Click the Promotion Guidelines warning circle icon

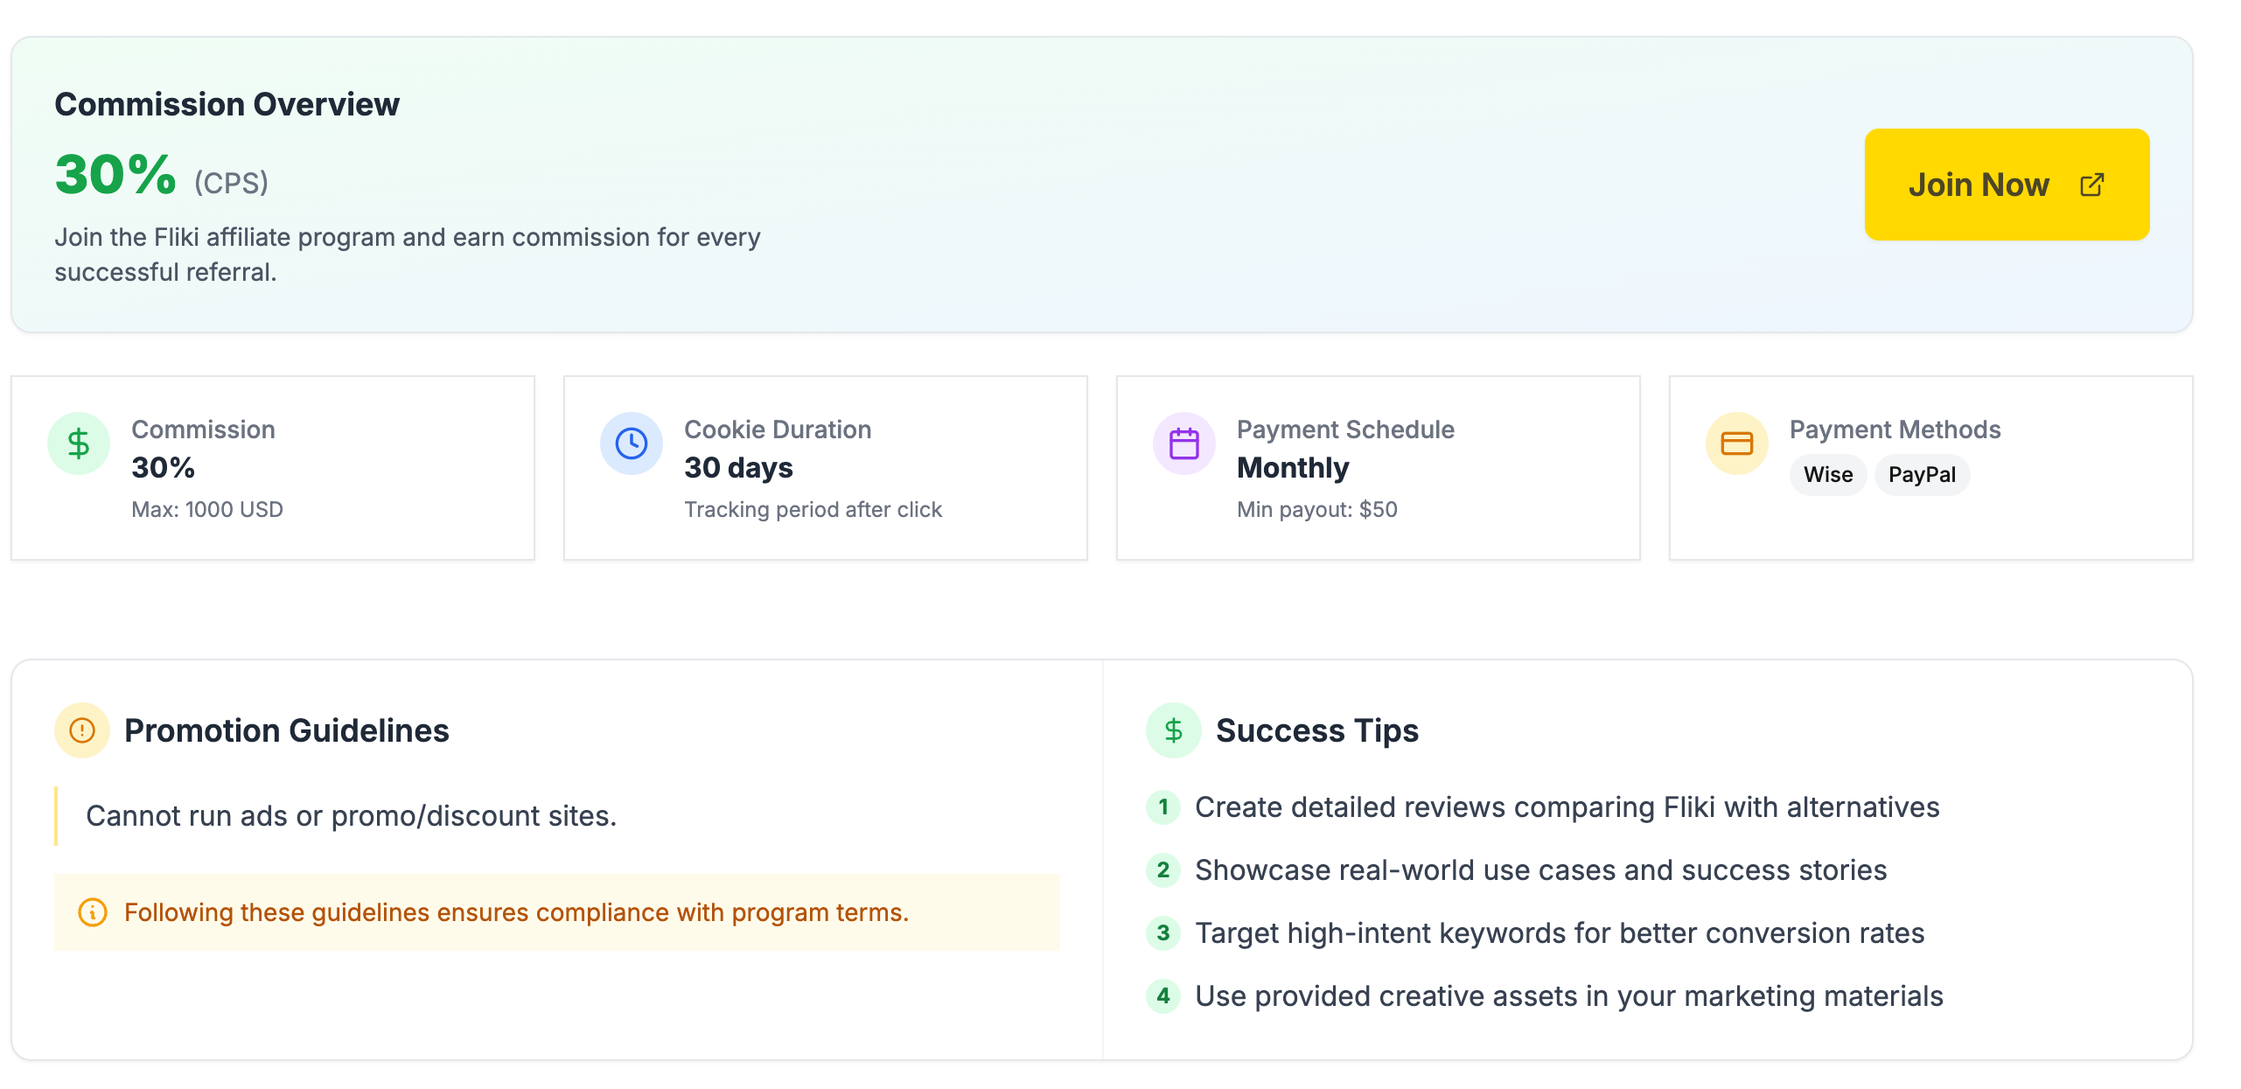82,730
